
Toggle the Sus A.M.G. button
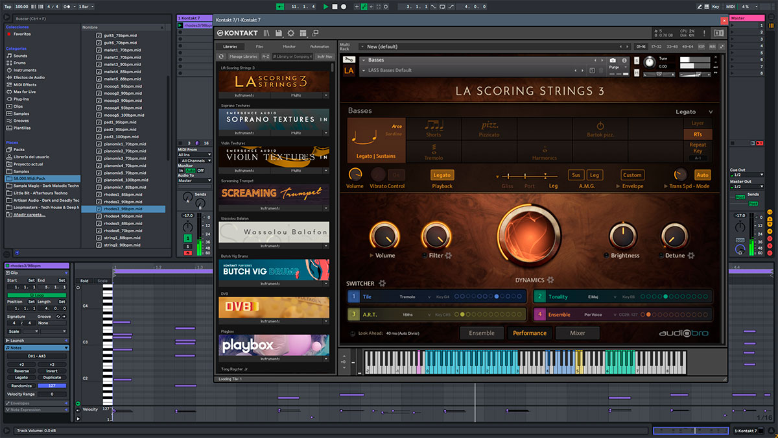click(576, 175)
